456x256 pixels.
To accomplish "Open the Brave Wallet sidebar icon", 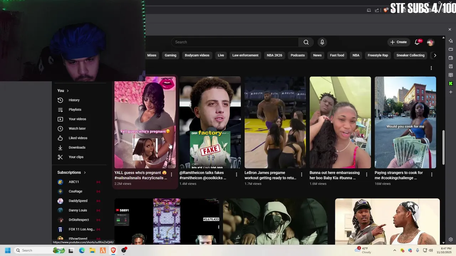I will pos(451,58).
